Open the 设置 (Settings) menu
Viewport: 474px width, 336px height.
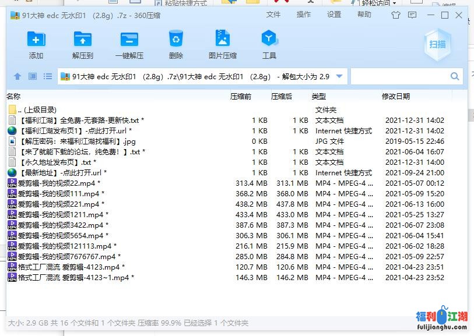click(334, 15)
